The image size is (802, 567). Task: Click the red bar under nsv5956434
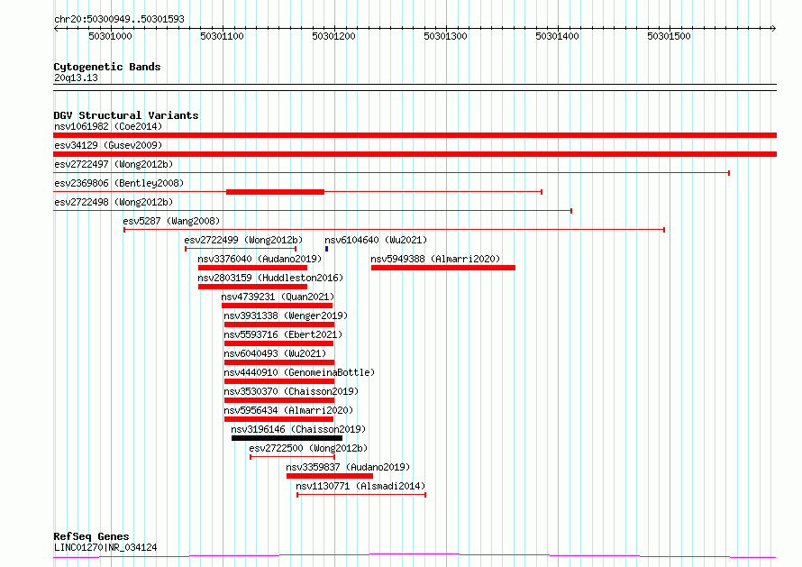(278, 419)
